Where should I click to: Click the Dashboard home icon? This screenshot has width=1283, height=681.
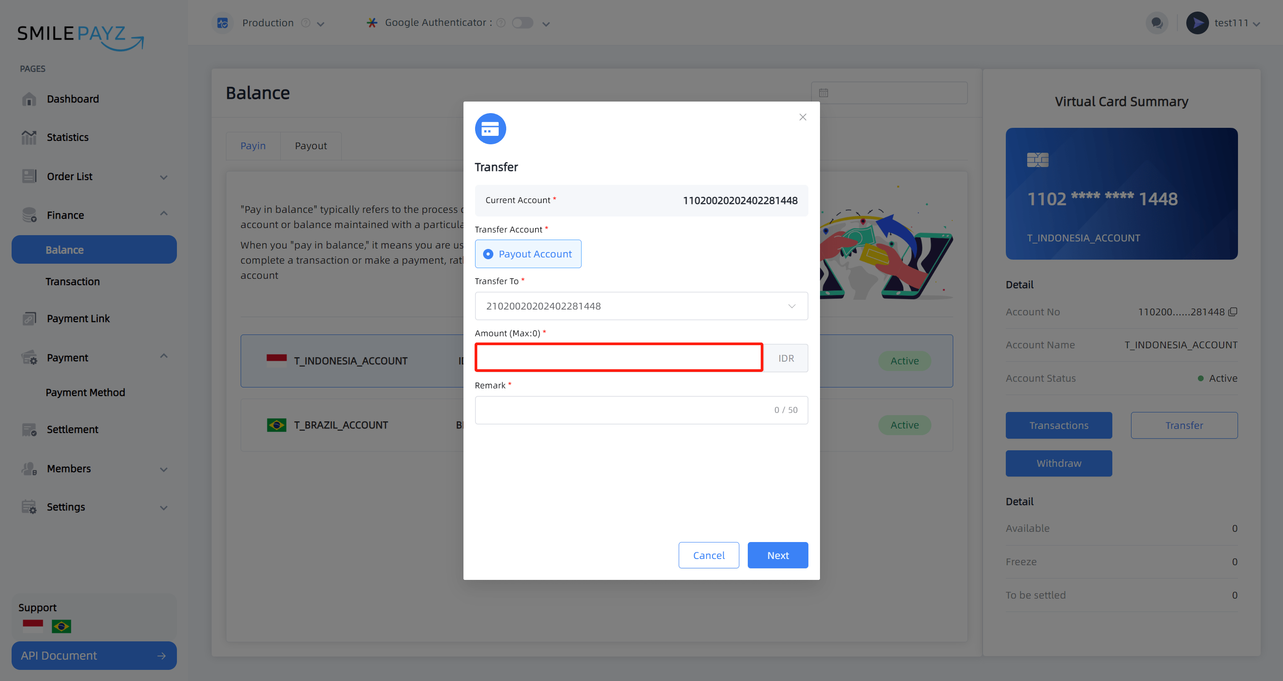pyautogui.click(x=29, y=99)
